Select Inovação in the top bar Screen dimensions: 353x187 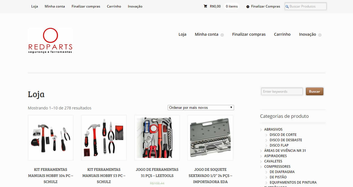coord(135,6)
